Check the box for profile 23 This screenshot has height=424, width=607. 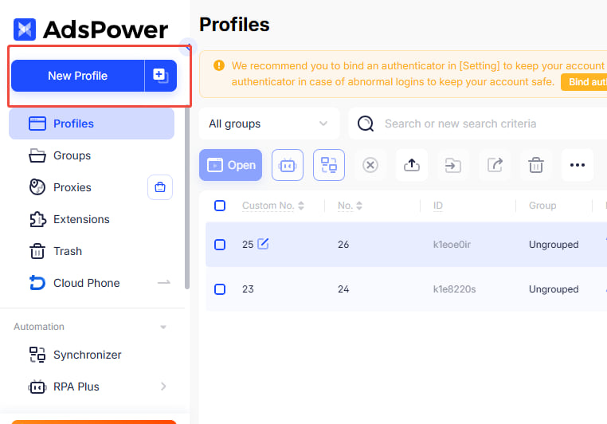tap(220, 289)
